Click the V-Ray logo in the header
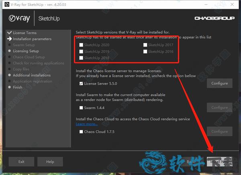241x175 pixels. [x=18, y=18]
